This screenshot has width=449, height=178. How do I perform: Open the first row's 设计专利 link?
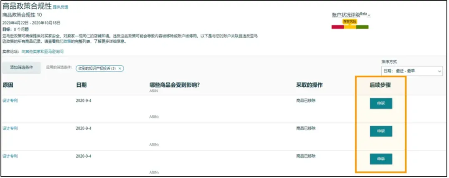10,100
